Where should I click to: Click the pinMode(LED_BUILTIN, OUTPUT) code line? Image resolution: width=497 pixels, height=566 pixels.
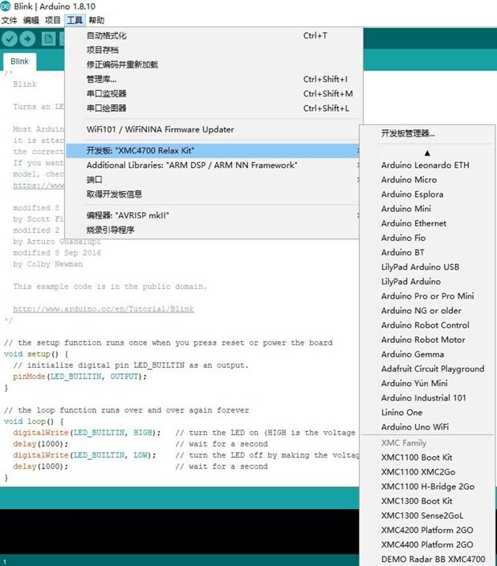(79, 377)
